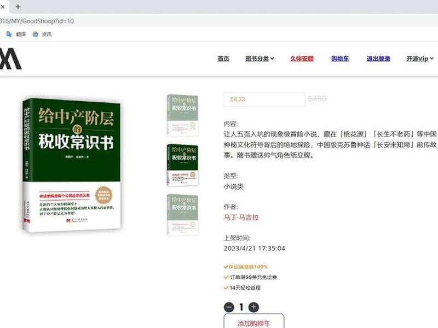This screenshot has height=328, width=438.
Task: Expand the 开通Vip dropdown
Action: point(420,58)
